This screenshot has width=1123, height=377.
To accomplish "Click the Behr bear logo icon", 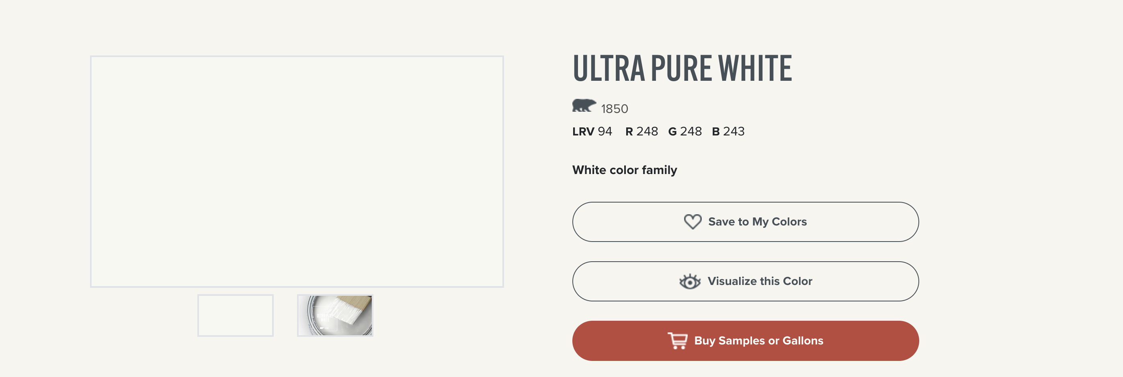I will point(584,105).
